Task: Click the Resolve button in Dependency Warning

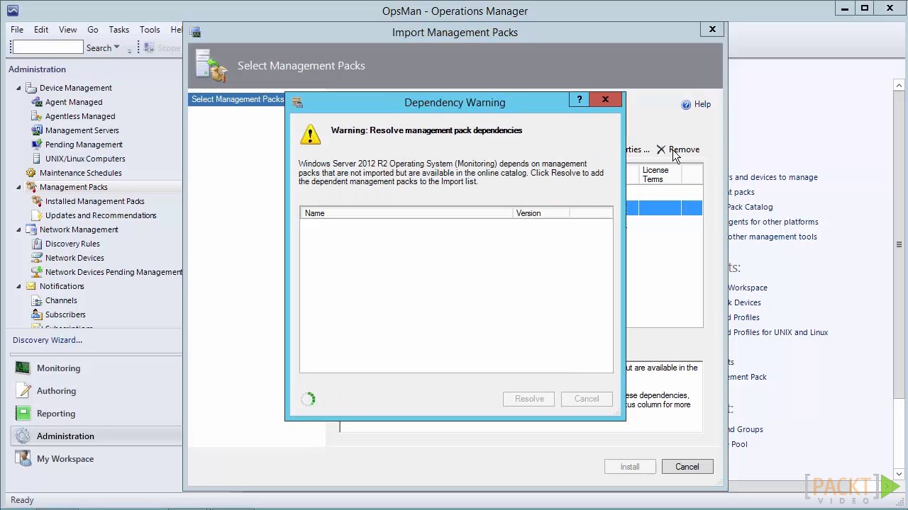Action: (x=529, y=399)
